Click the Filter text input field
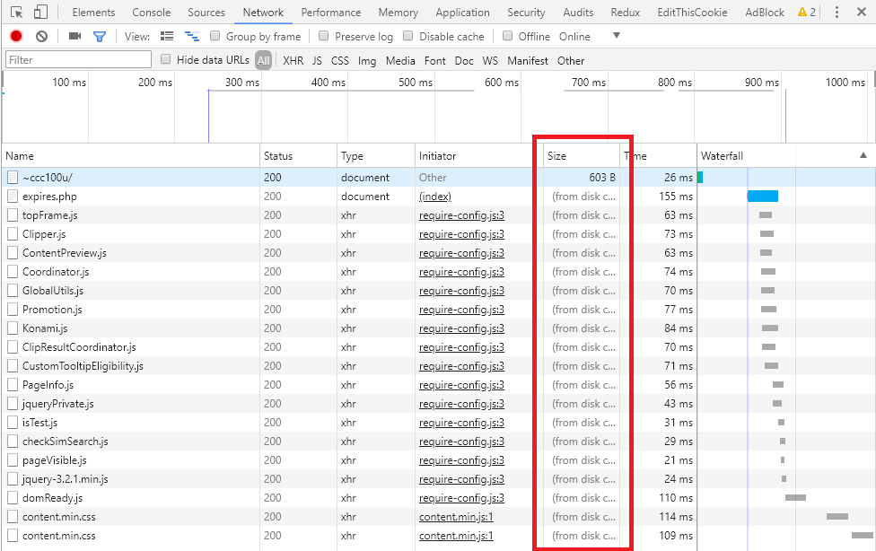The image size is (876, 551). click(x=79, y=60)
